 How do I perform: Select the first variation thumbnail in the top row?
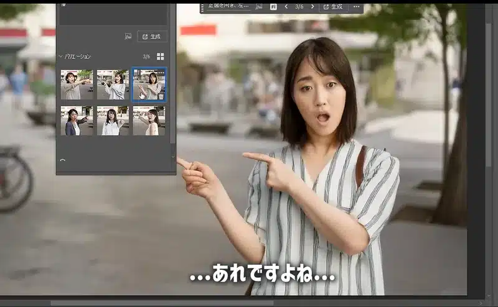(77, 85)
